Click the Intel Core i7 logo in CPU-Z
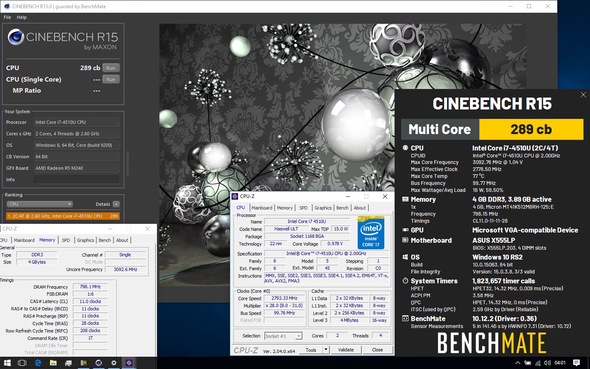Viewport: 590px width, 369px height. pyautogui.click(x=371, y=232)
